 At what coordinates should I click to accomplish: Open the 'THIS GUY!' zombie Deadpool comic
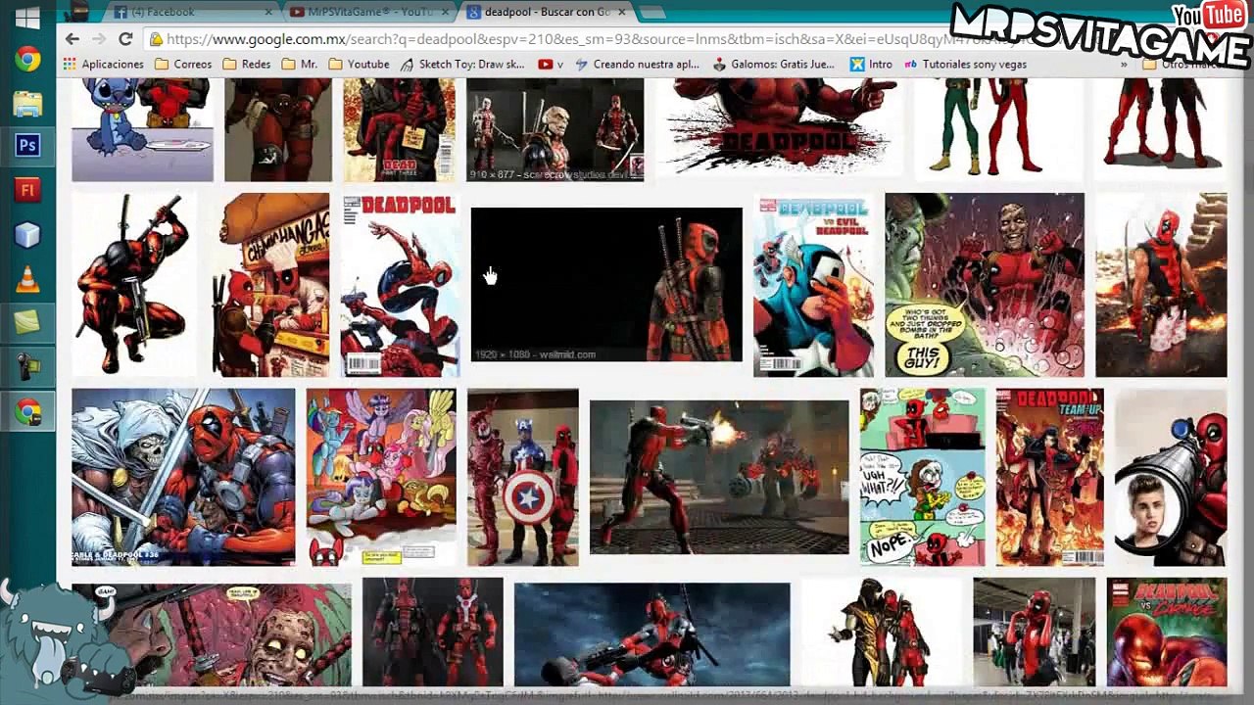tap(985, 285)
